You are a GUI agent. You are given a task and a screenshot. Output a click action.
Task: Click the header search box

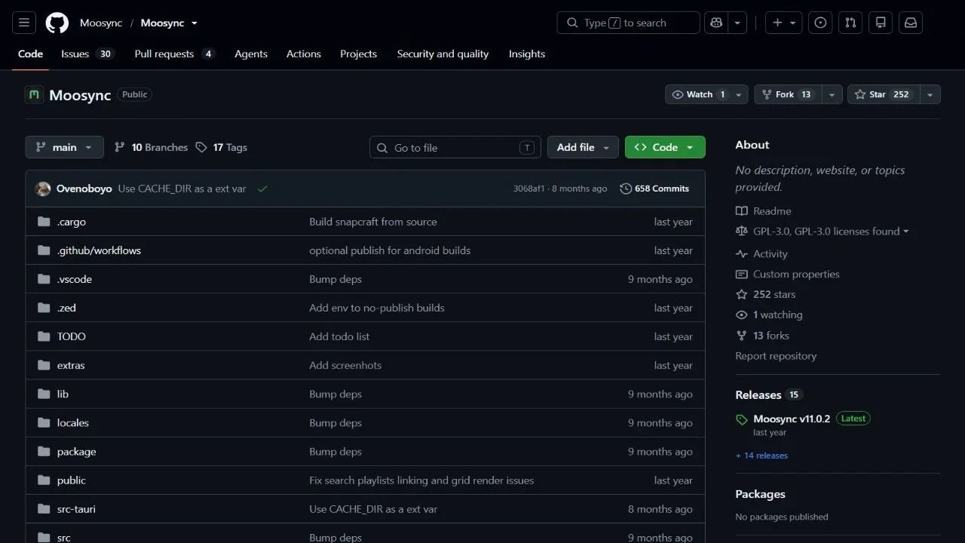tap(629, 23)
